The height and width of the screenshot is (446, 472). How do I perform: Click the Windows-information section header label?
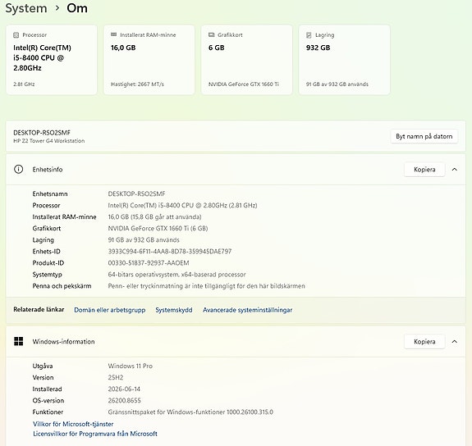coord(63,342)
